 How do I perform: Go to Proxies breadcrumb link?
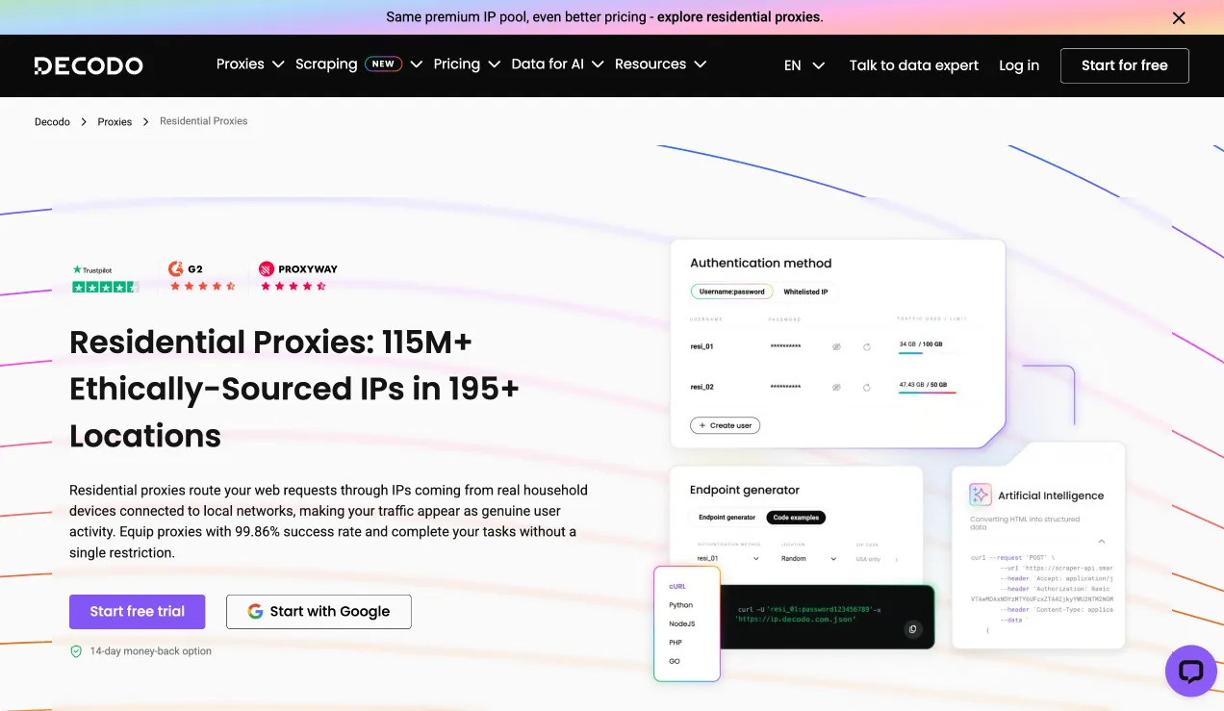(115, 122)
